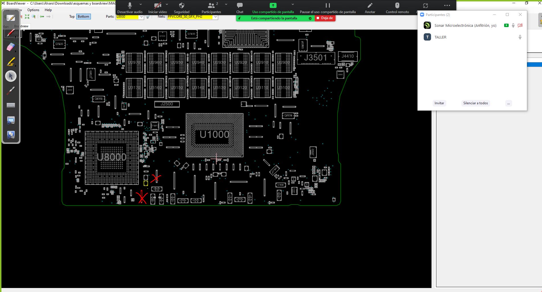The width and height of the screenshot is (542, 292).
Task: Select the pink eraser tool
Action: (11, 47)
